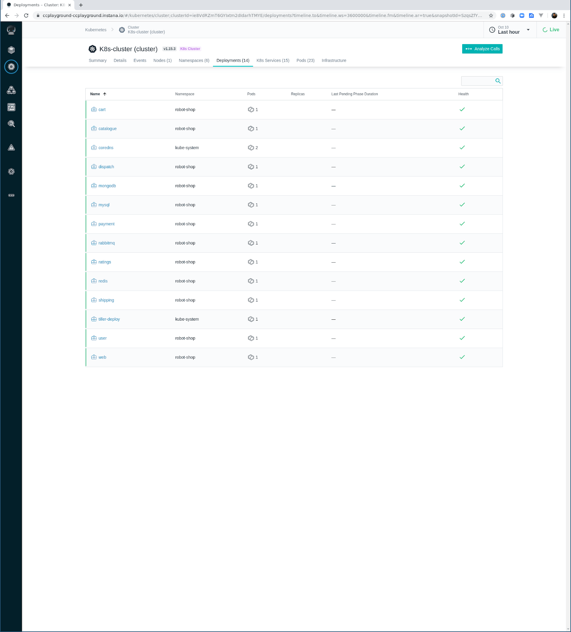This screenshot has width=571, height=632.
Task: Switch to the Pods (23) tab
Action: (x=305, y=60)
